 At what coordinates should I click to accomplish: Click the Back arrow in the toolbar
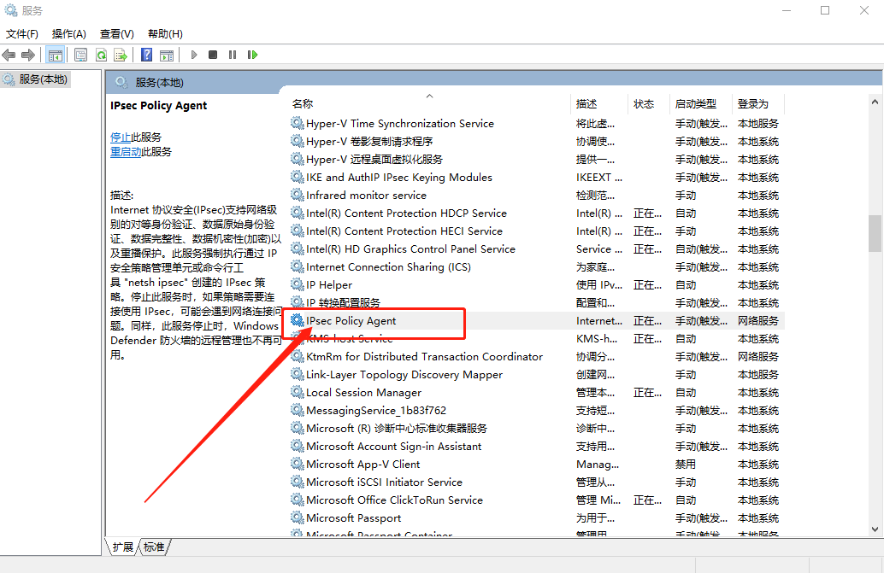click(9, 55)
